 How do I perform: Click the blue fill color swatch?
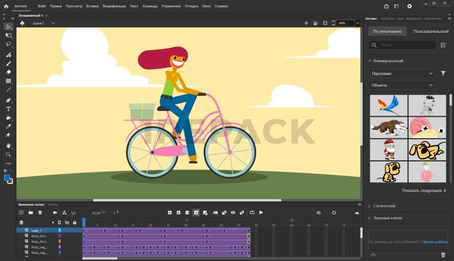pyautogui.click(x=7, y=178)
